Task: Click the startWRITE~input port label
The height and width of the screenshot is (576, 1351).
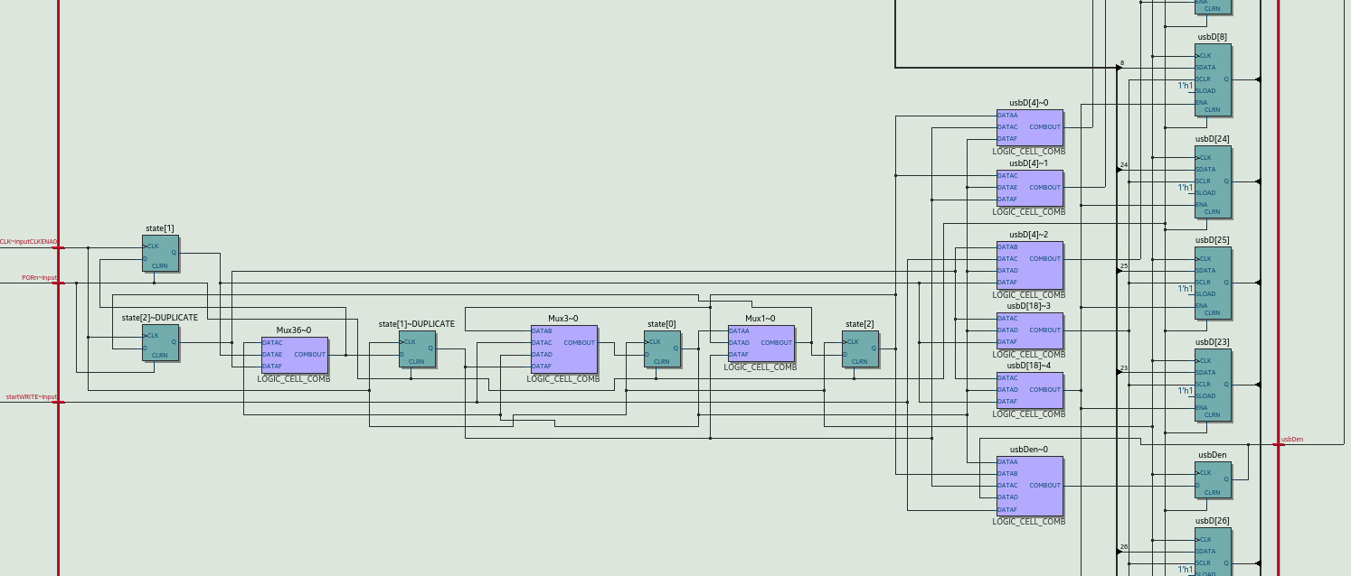Action: [x=32, y=397]
